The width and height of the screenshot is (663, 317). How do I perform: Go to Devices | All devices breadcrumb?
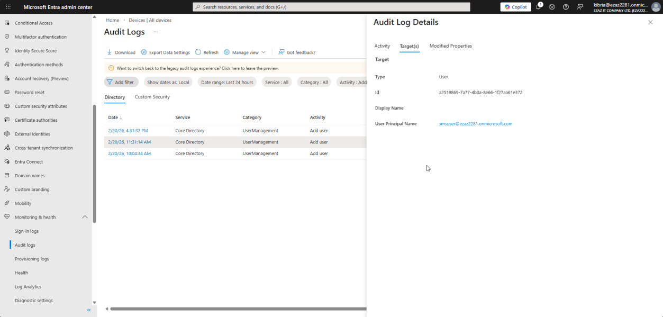150,20
